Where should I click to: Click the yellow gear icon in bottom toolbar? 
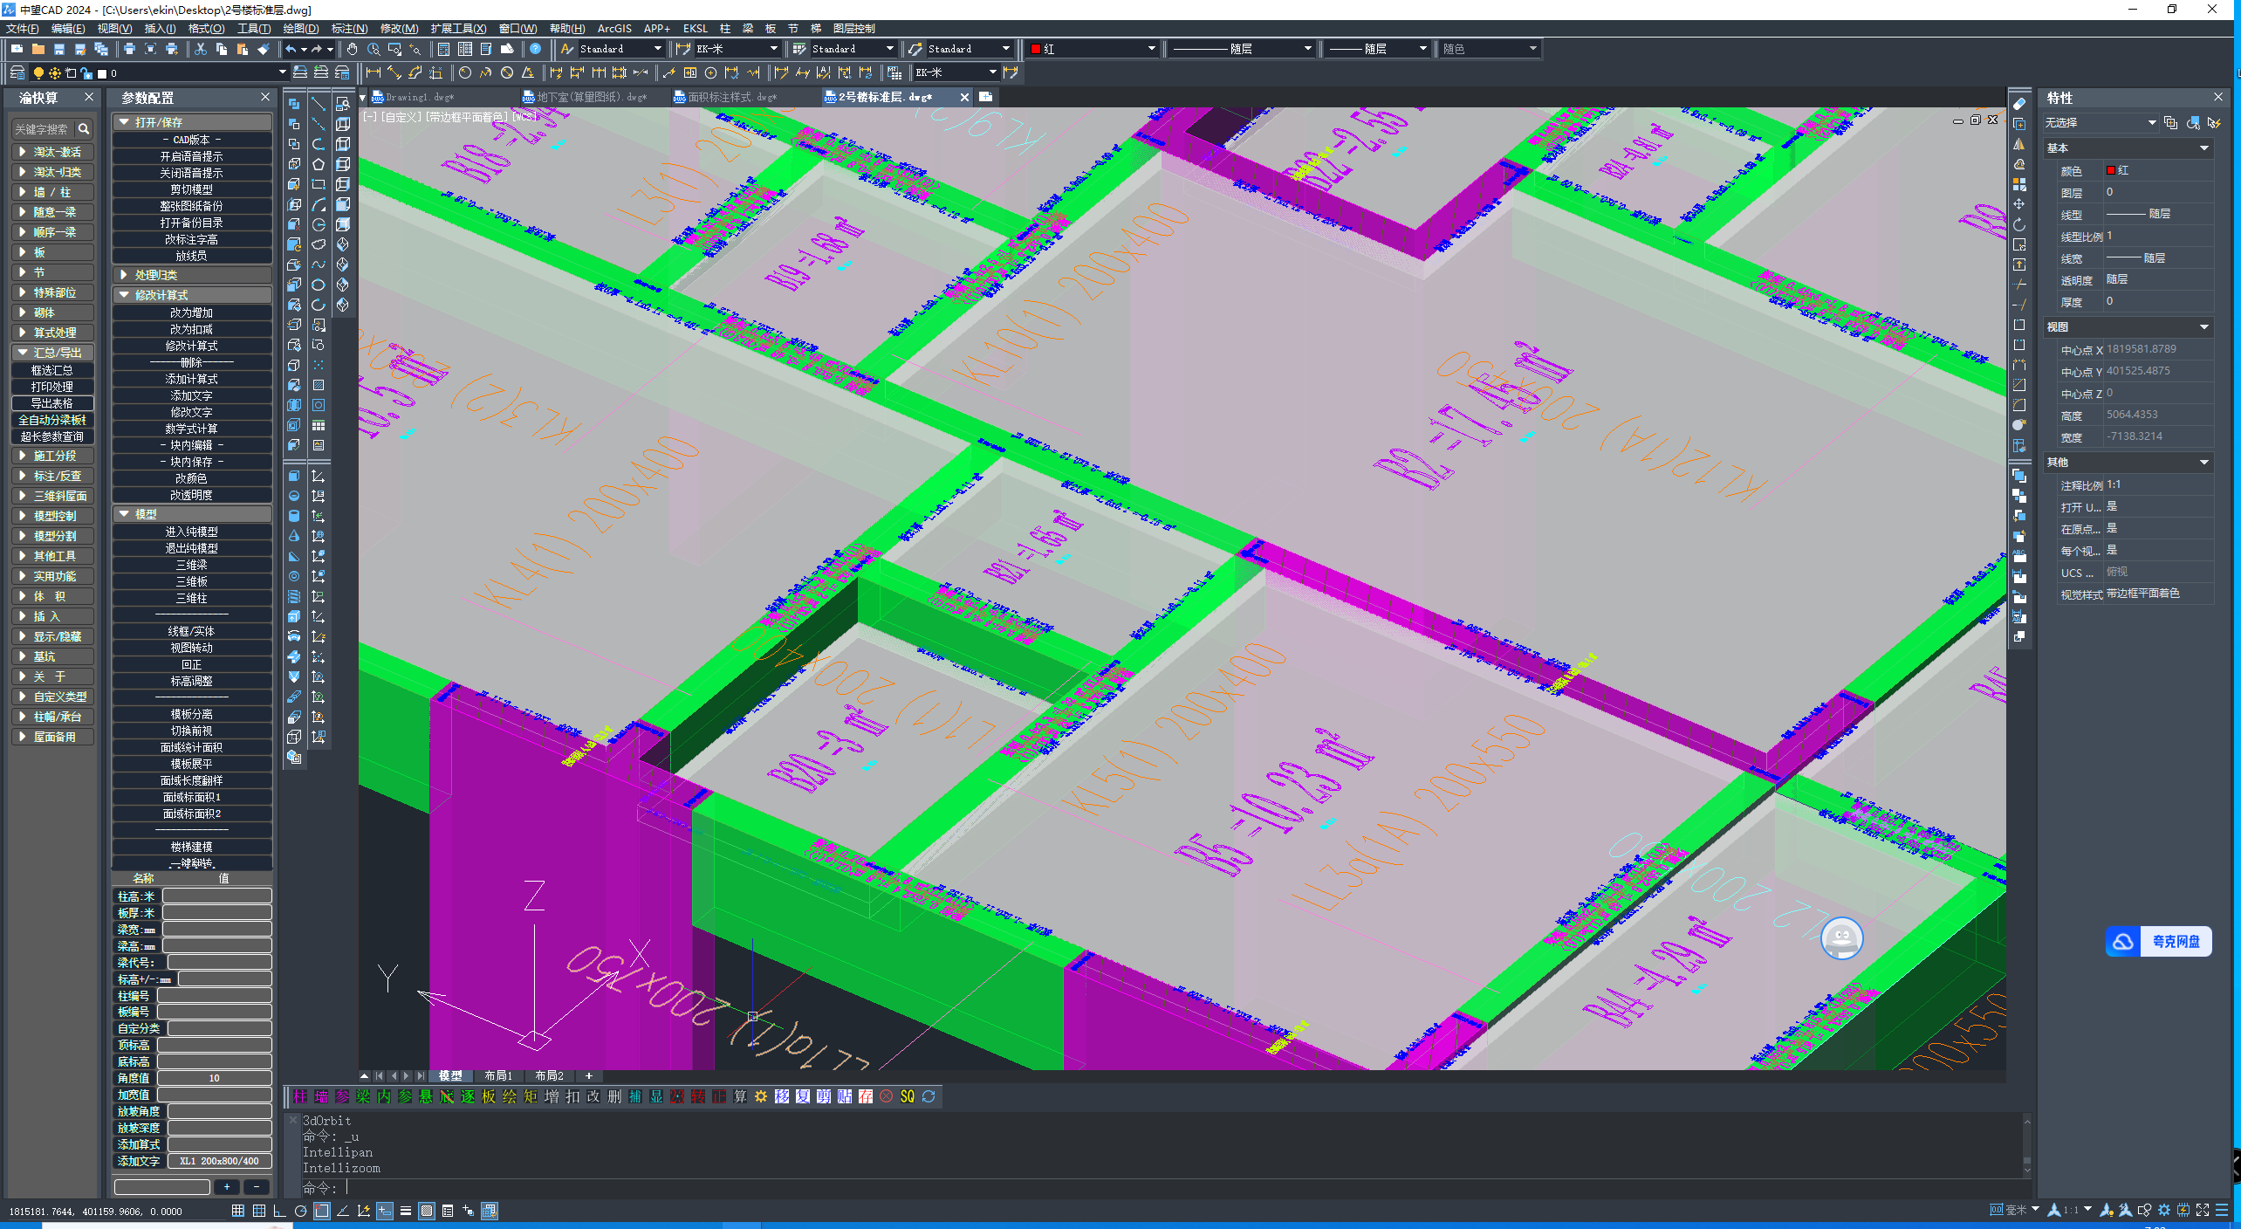pos(761,1096)
